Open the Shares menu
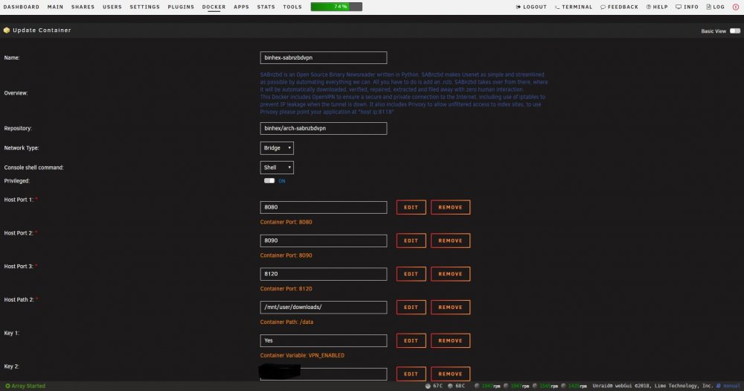The image size is (744, 391). (83, 7)
